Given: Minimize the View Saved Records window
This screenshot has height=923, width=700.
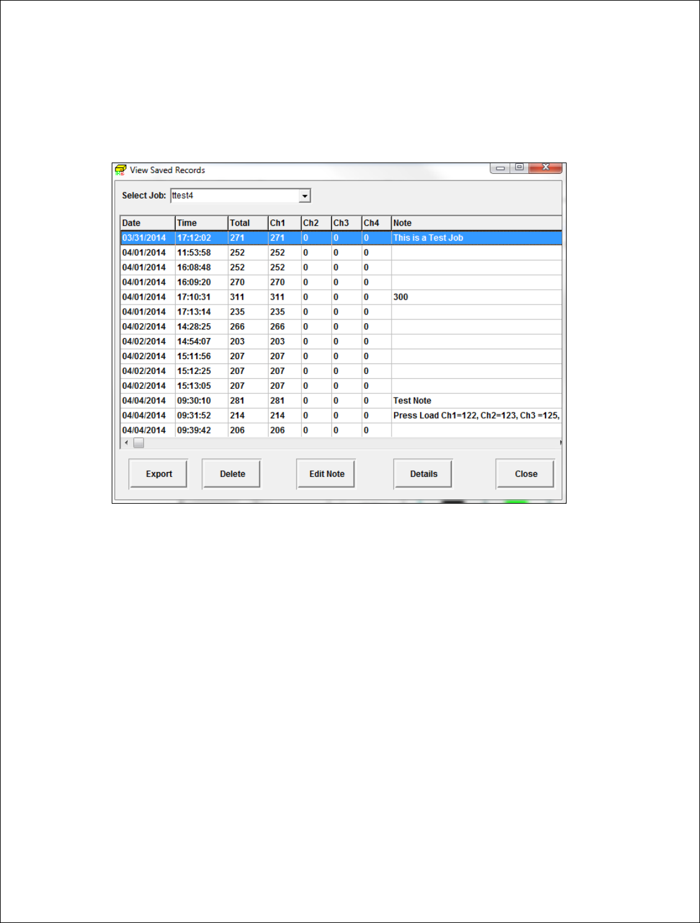Looking at the screenshot, I should pyautogui.click(x=500, y=168).
